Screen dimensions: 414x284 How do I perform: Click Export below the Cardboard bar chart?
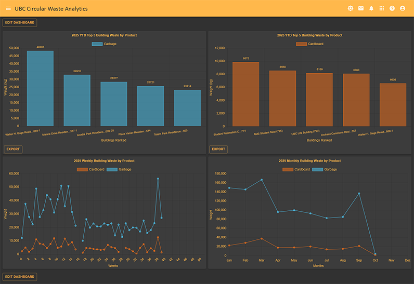pos(218,149)
